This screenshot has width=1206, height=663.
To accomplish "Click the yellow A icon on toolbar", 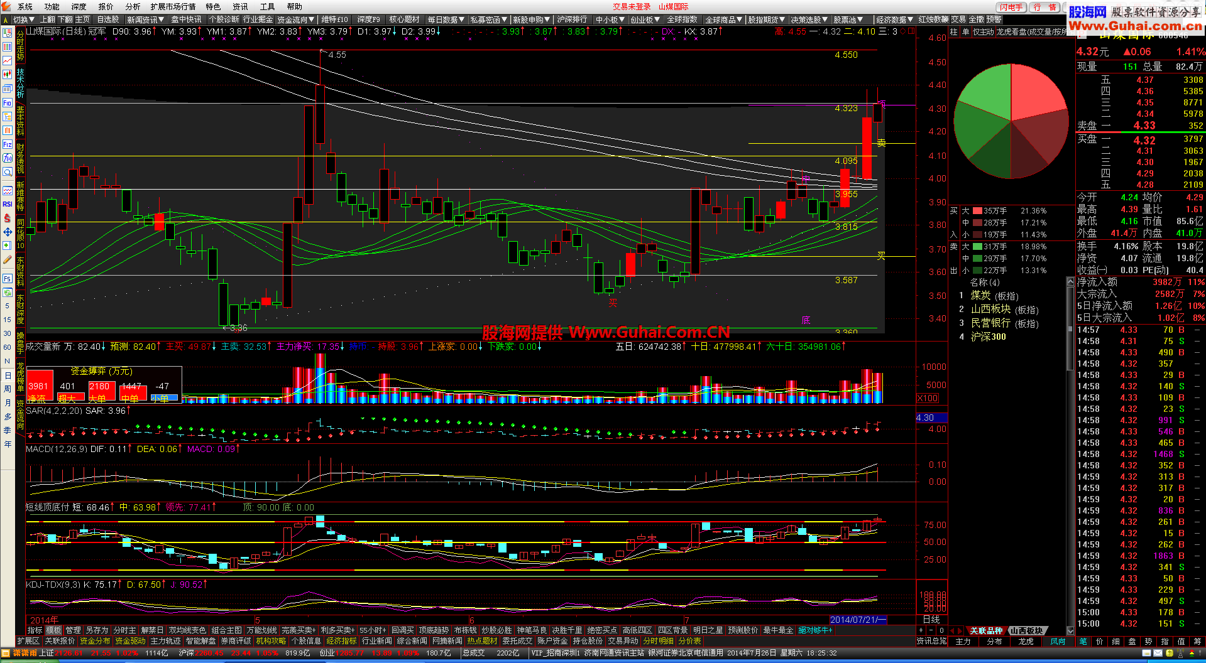I will click(x=6, y=20).
